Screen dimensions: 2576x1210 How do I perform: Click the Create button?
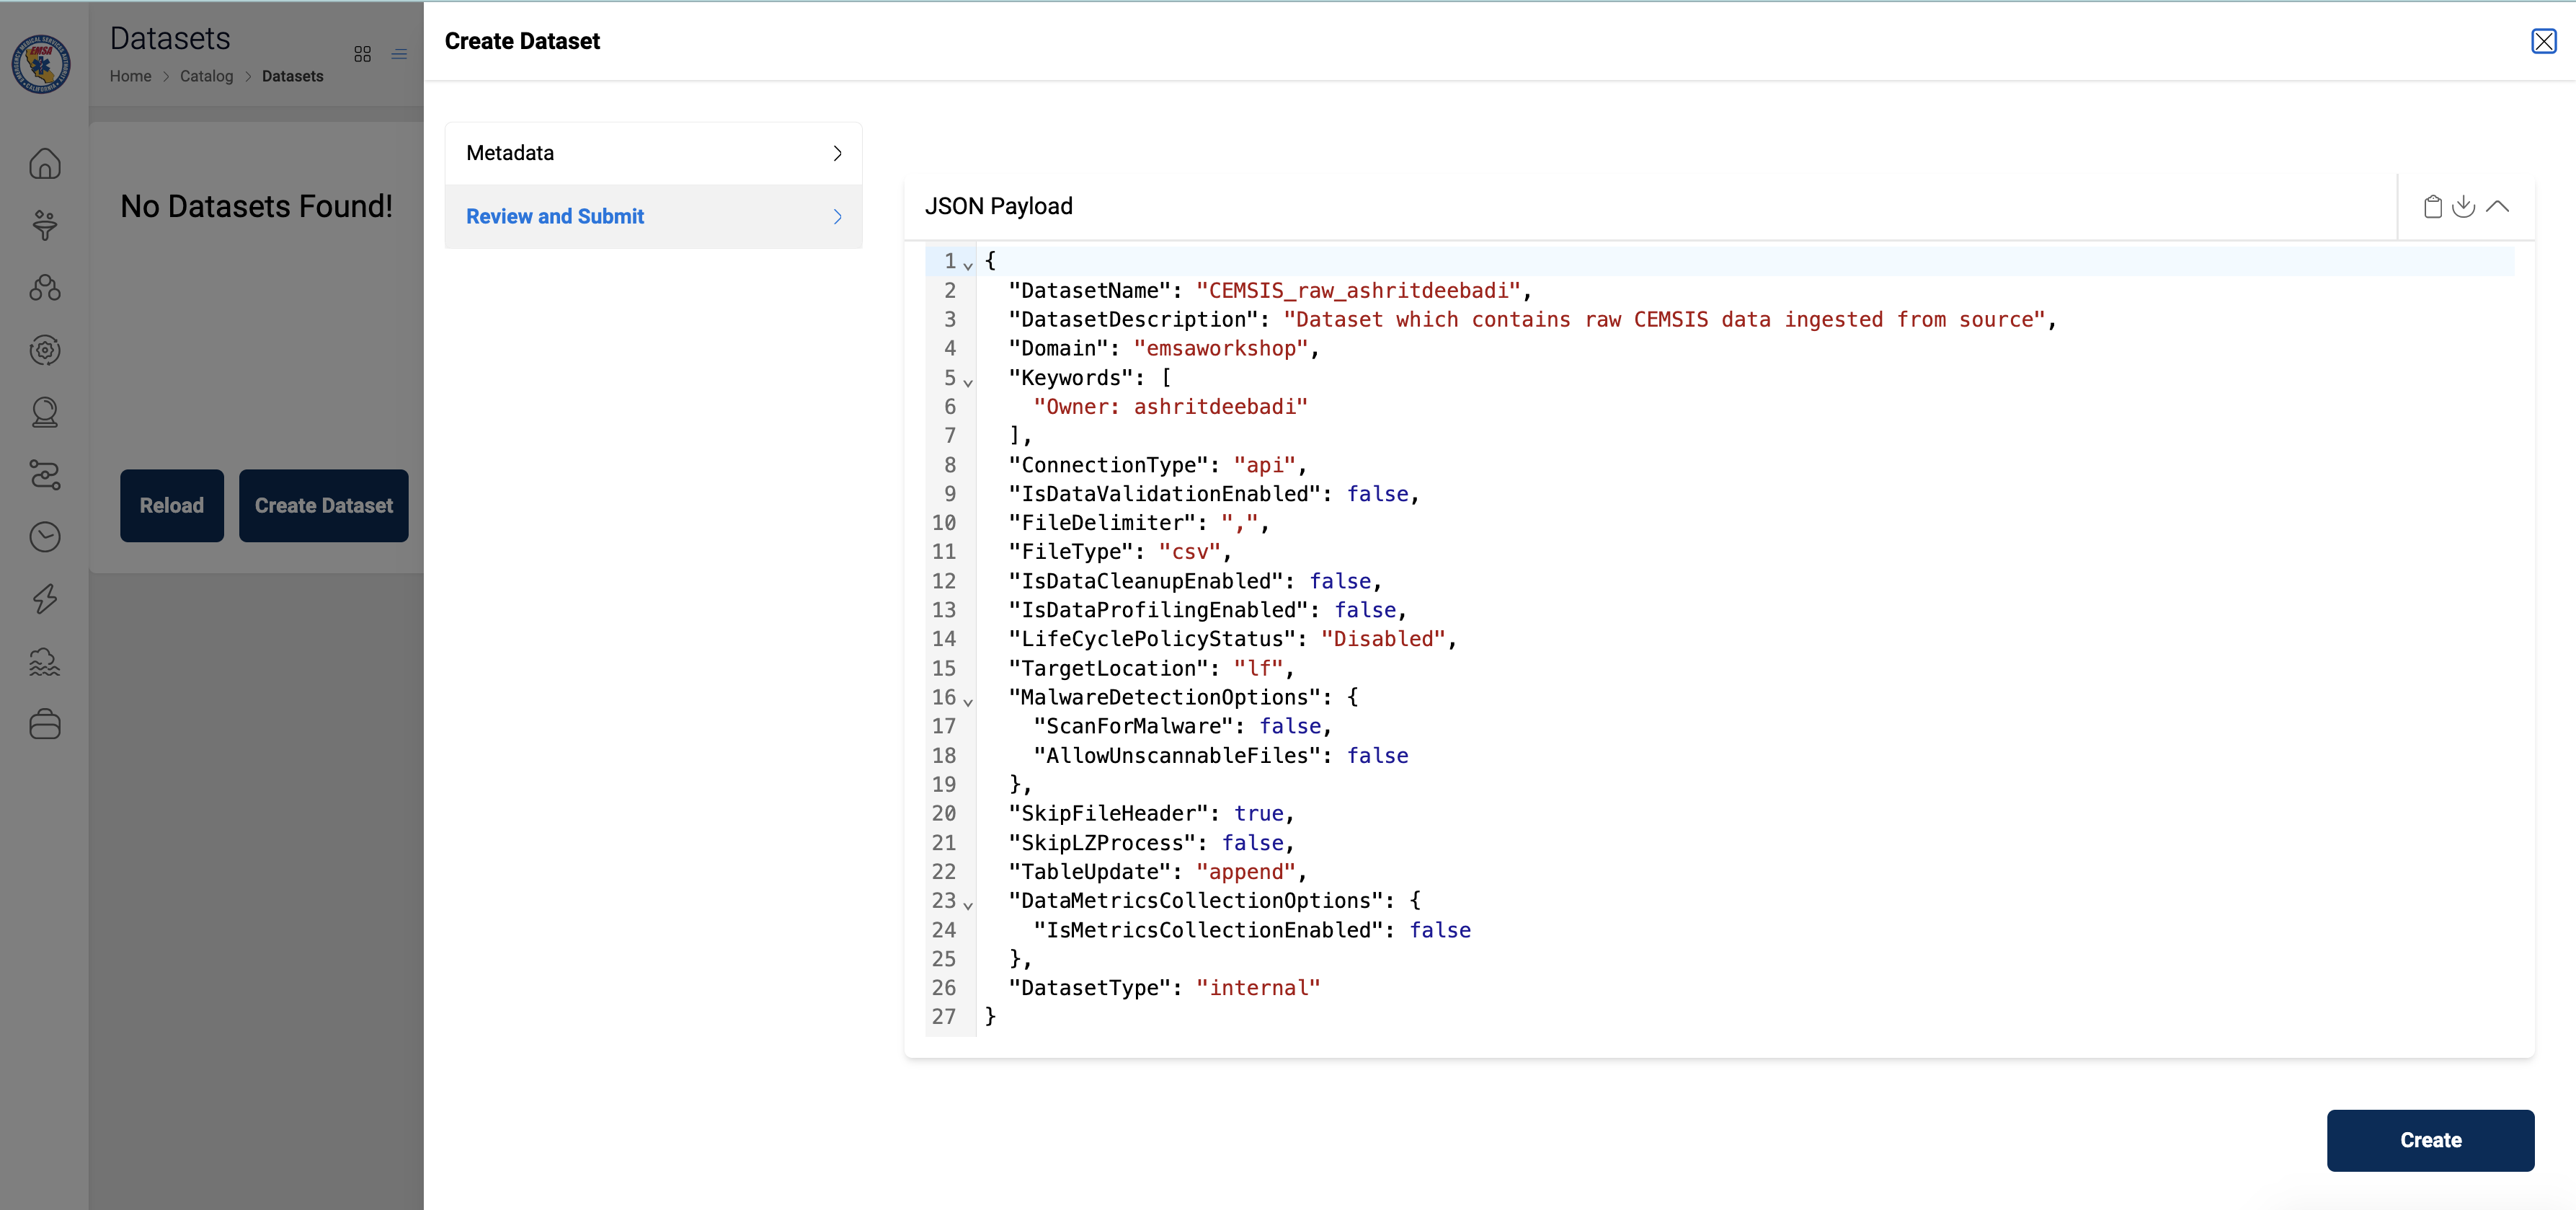point(2430,1140)
